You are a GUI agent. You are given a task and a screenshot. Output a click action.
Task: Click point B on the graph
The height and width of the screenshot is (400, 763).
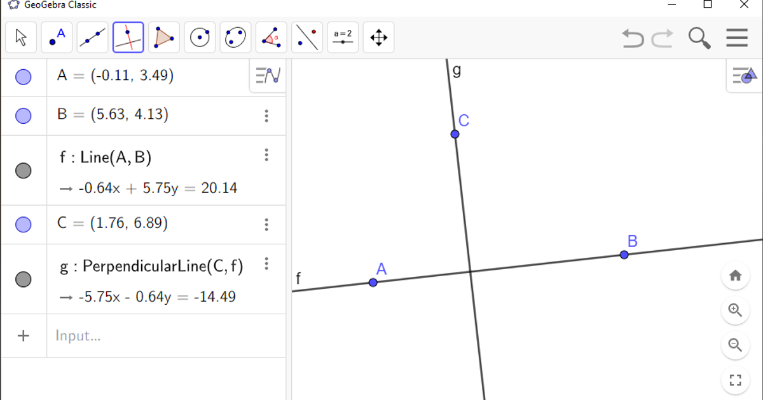[x=624, y=255]
